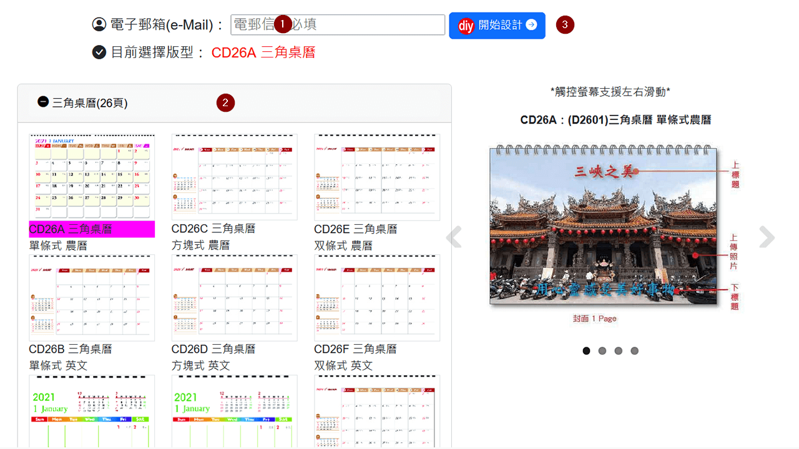The image size is (799, 449).
Task: Select the CD26B 單條式 英文 thumbnail
Action: point(91,297)
